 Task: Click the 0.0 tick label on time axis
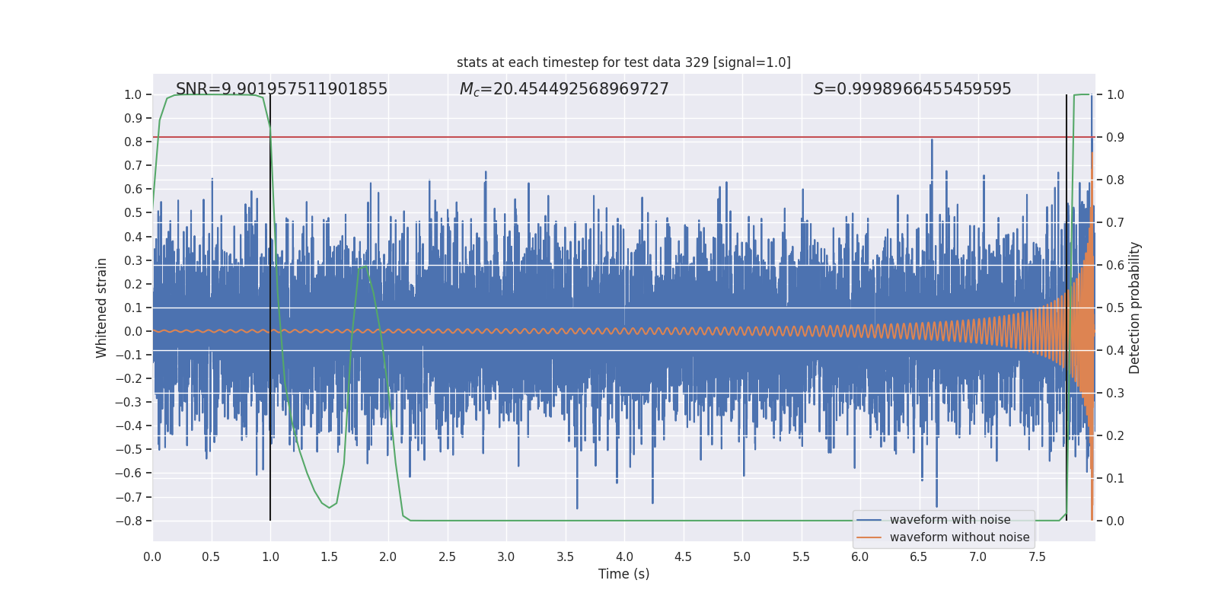pyautogui.click(x=152, y=556)
